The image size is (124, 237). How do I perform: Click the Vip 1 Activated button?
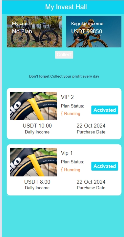(105, 166)
